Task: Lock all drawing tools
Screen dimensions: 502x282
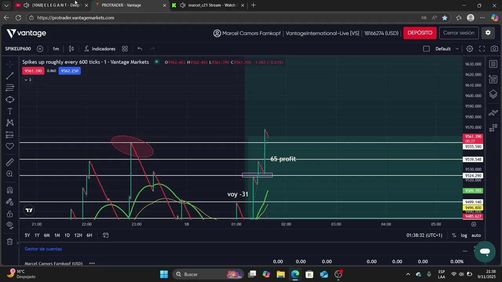Action: 10,214
